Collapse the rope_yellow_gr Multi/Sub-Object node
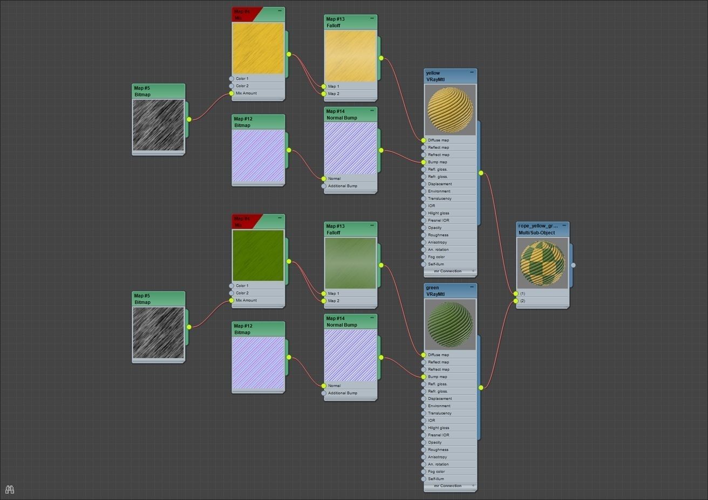Screen dimensions: 708x500 564,225
